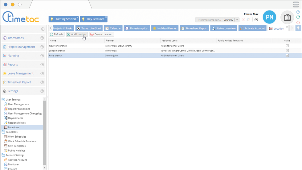Collapse the left sidebar panel
Viewport: 302px width, 170px height.
tap(43, 29)
